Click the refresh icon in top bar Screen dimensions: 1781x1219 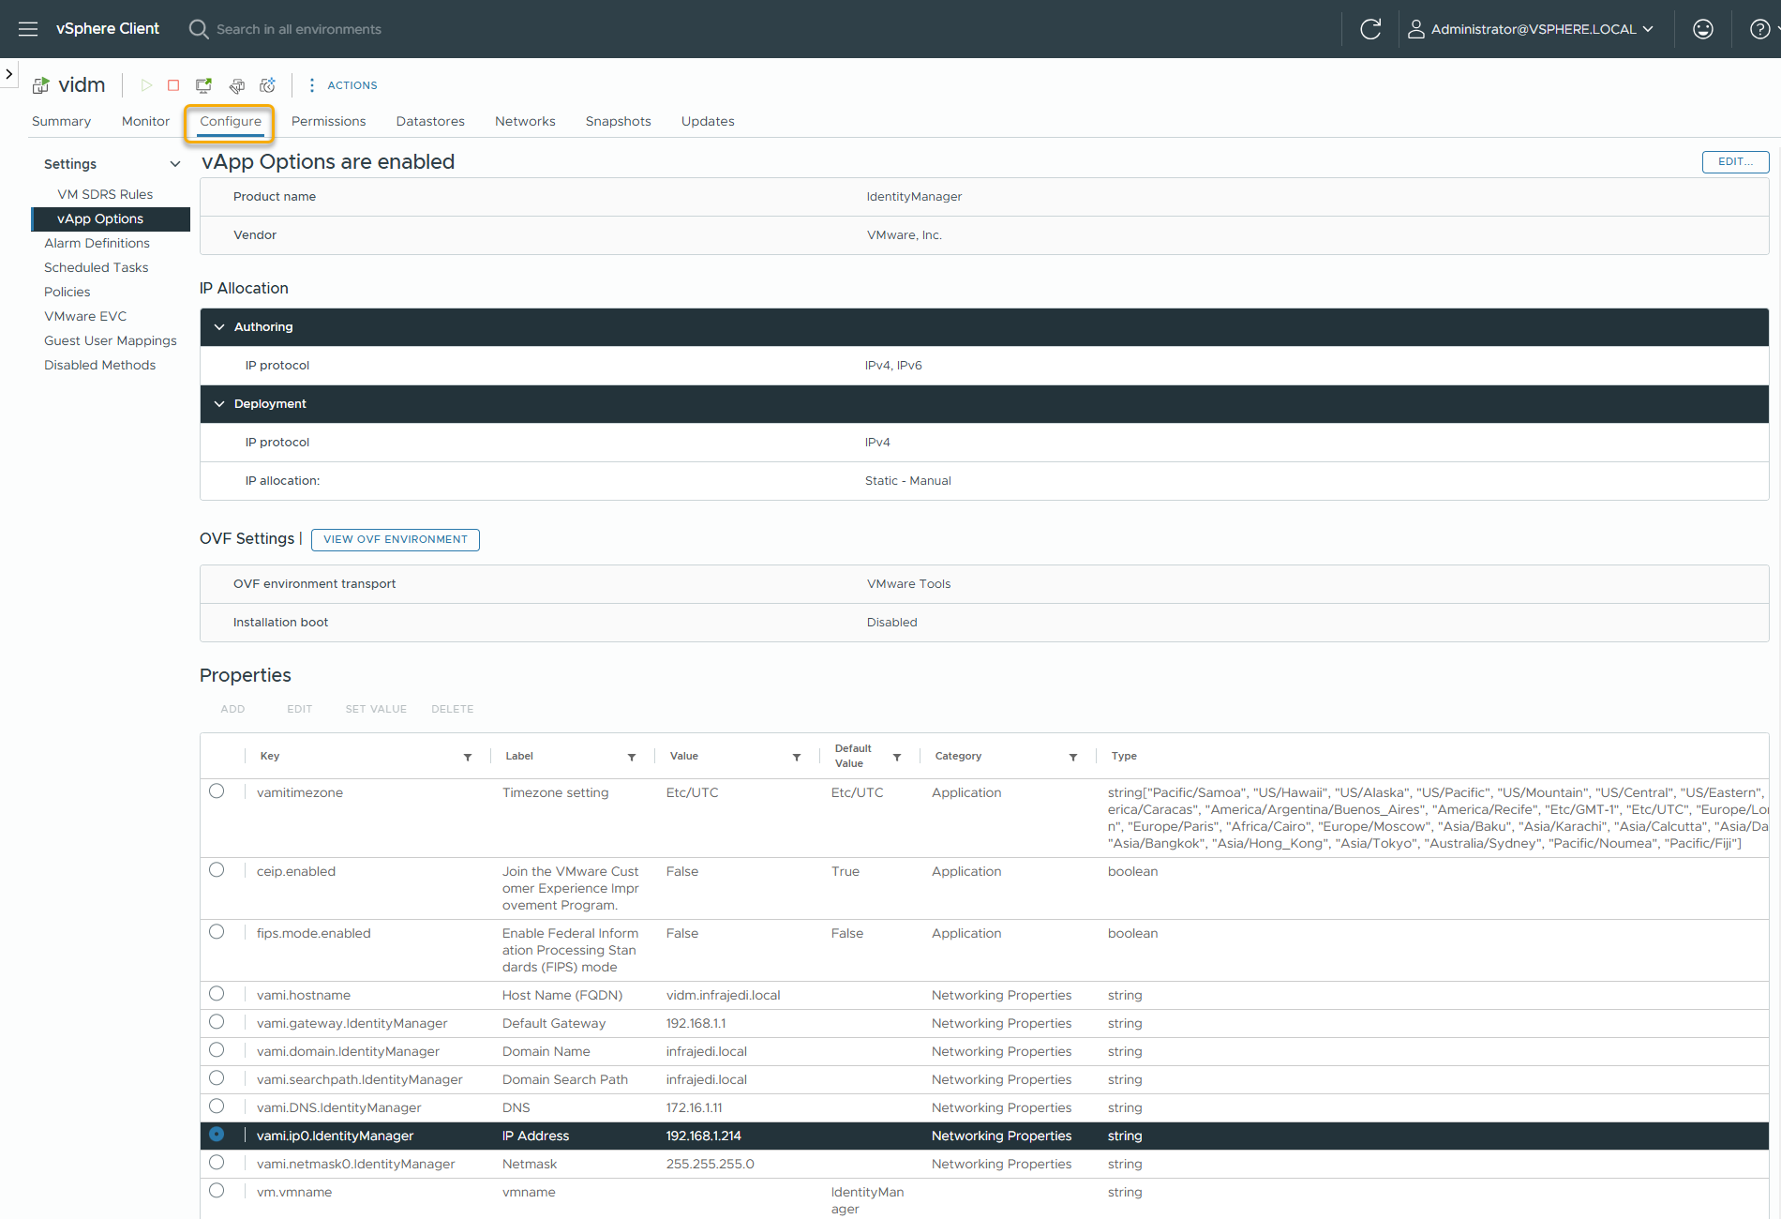pyautogui.click(x=1369, y=29)
